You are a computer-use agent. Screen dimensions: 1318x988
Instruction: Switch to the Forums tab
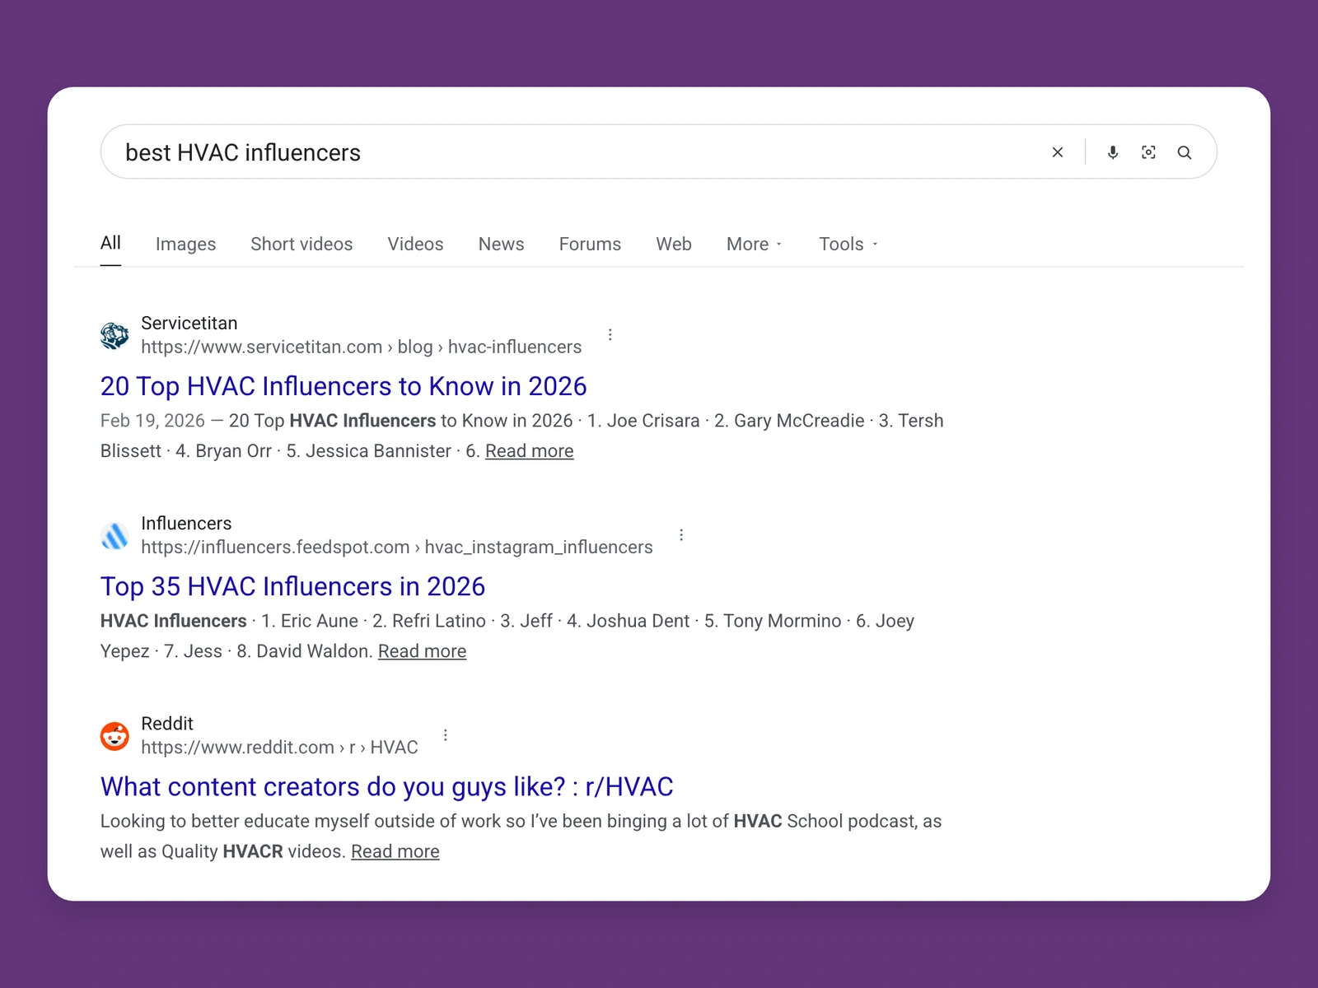(x=590, y=244)
